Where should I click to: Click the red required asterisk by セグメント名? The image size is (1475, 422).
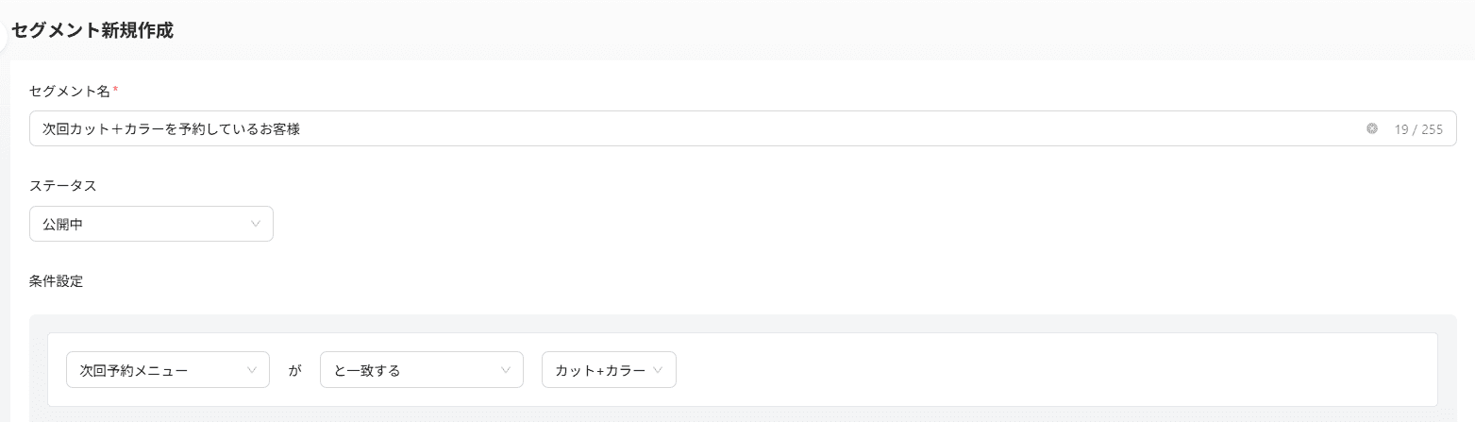[x=115, y=90]
